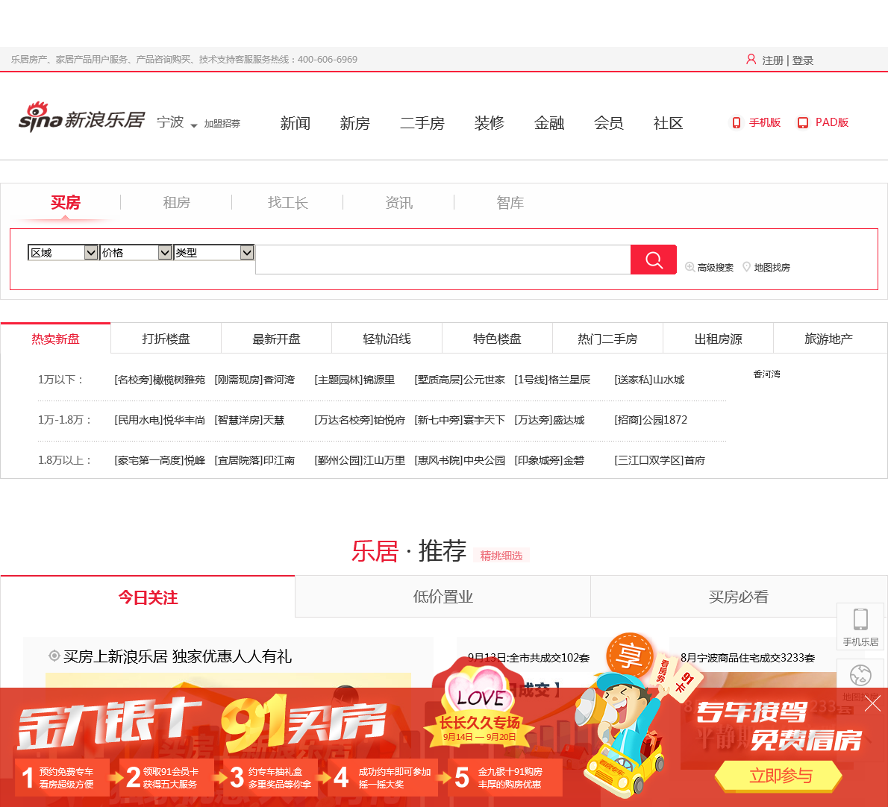
Task: Select the 热卖新盘 tab
Action: 55,339
